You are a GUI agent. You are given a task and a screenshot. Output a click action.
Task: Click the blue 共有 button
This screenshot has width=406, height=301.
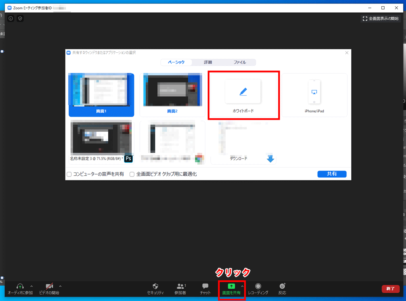pos(332,174)
